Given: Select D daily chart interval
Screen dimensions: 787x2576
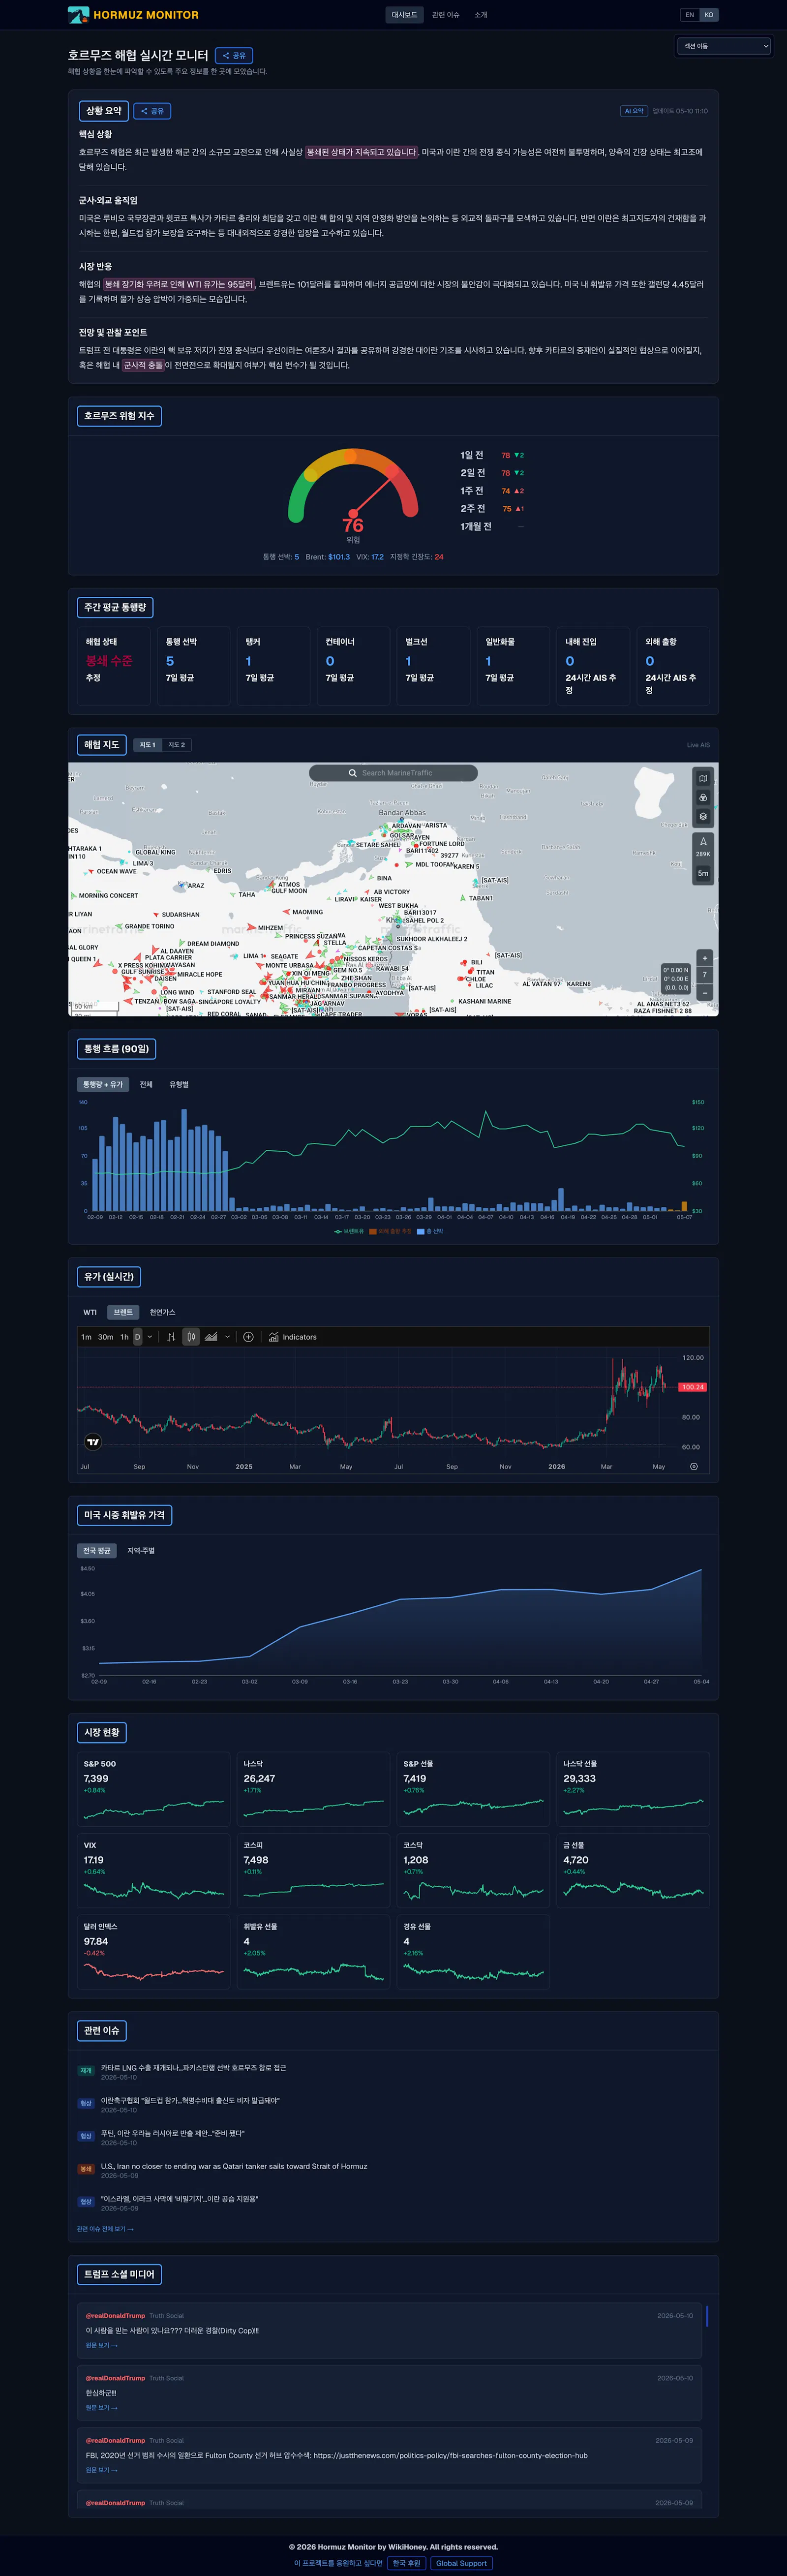Looking at the screenshot, I should 137,1337.
